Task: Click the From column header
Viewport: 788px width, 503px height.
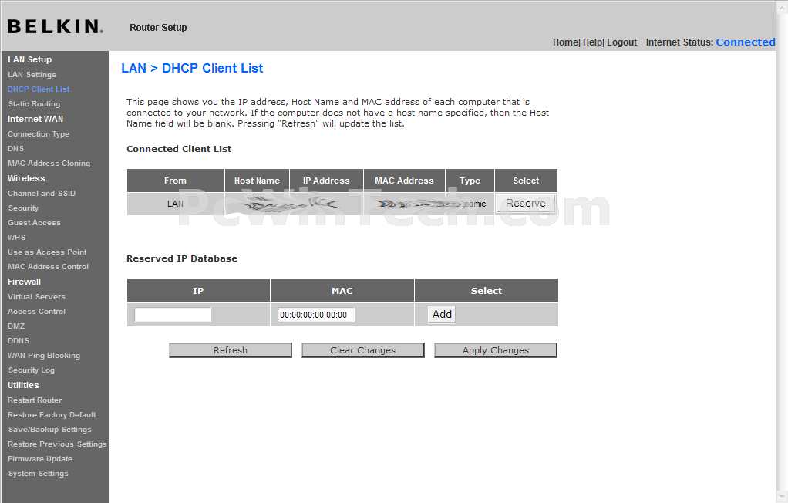Action: point(175,181)
